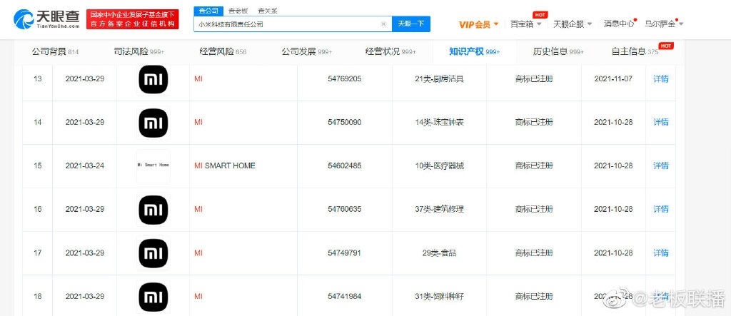Open Mi Smart Home thumbnail in row 15
Screen dimensions: 731x316
[x=153, y=166]
